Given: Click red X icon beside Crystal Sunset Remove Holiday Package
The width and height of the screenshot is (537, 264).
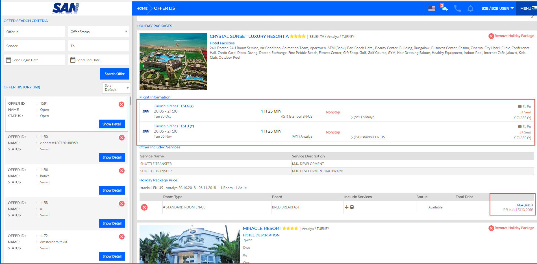Looking at the screenshot, I should (x=491, y=36).
